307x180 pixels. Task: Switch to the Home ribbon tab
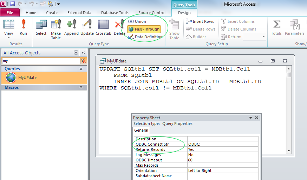tap(31, 13)
